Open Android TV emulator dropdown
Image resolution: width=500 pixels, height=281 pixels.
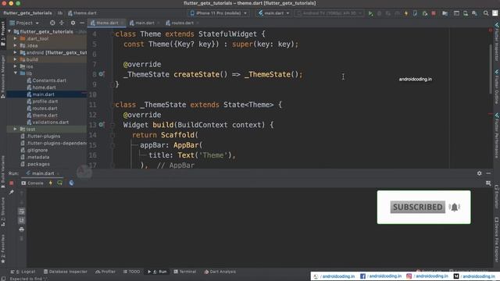(330, 13)
